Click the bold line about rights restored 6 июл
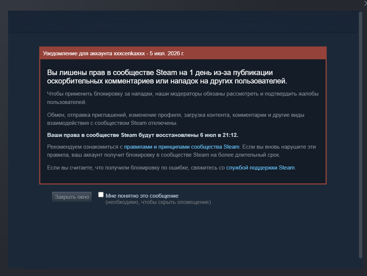Screen dimensions: 367x276 142,135
